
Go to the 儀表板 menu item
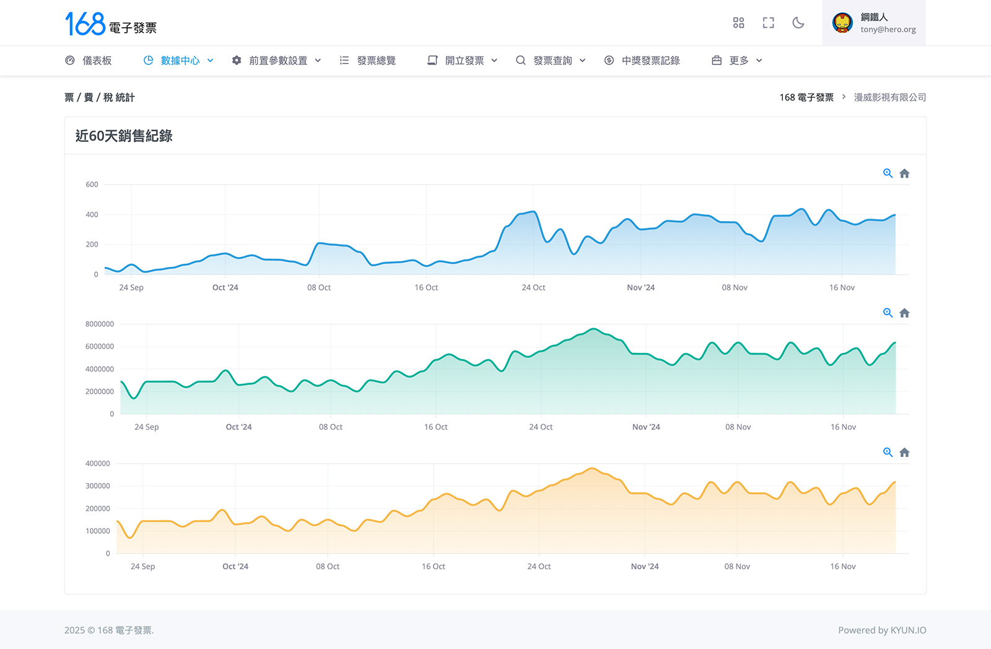pos(89,61)
